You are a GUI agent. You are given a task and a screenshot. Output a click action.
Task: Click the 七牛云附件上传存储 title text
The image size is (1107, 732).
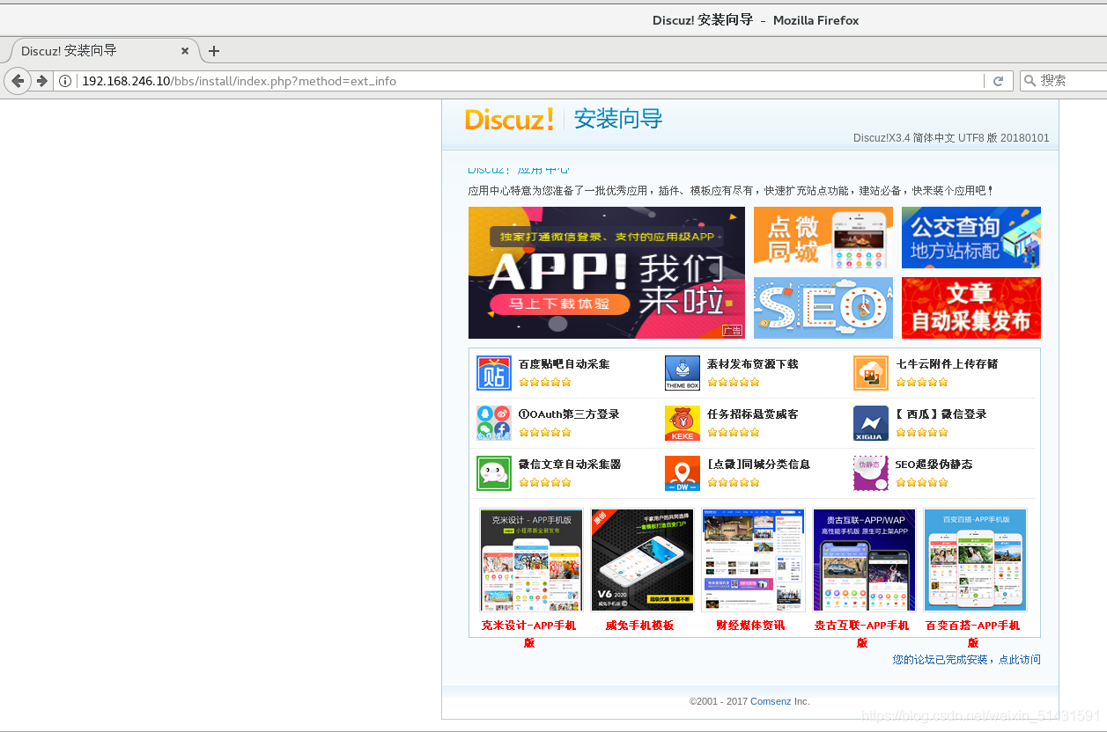pyautogui.click(x=947, y=364)
